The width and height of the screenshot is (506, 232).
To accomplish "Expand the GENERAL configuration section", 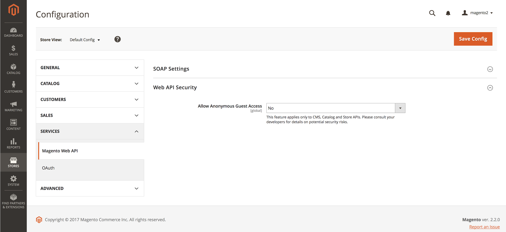I will (x=90, y=68).
